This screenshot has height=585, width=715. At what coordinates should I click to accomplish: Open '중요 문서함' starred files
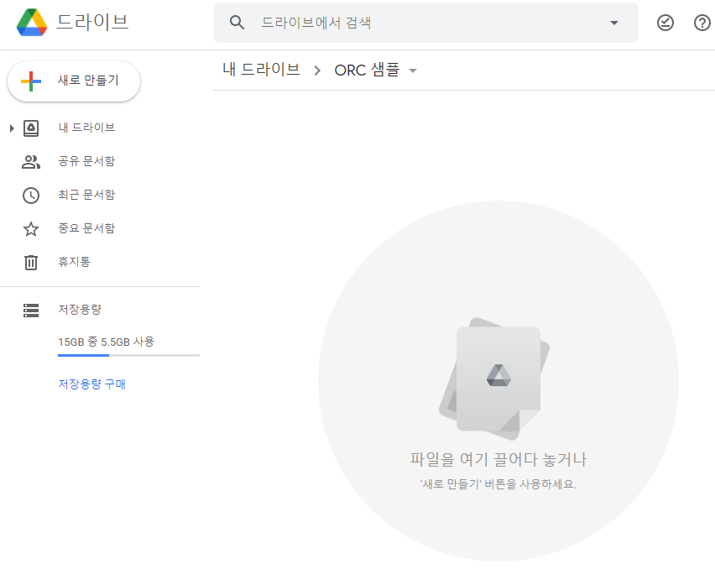pyautogui.click(x=86, y=228)
